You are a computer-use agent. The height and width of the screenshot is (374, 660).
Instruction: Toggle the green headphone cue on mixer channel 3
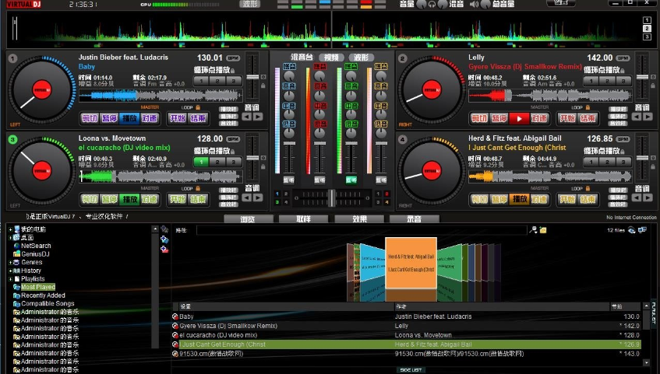tap(351, 180)
